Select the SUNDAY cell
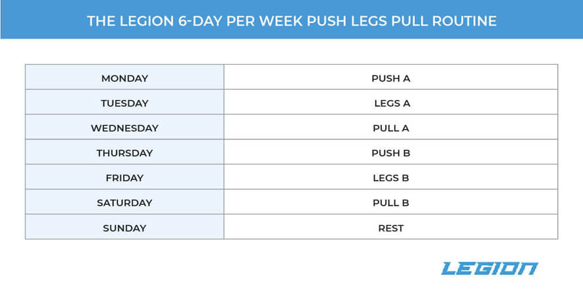 124,228
